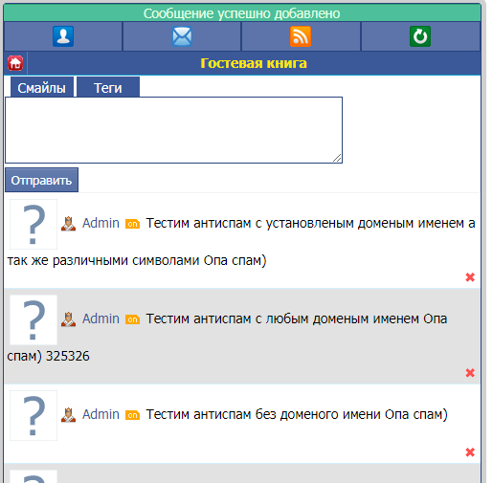Open the Admin link in the first message
This screenshot has width=493, height=483.
pyautogui.click(x=101, y=223)
